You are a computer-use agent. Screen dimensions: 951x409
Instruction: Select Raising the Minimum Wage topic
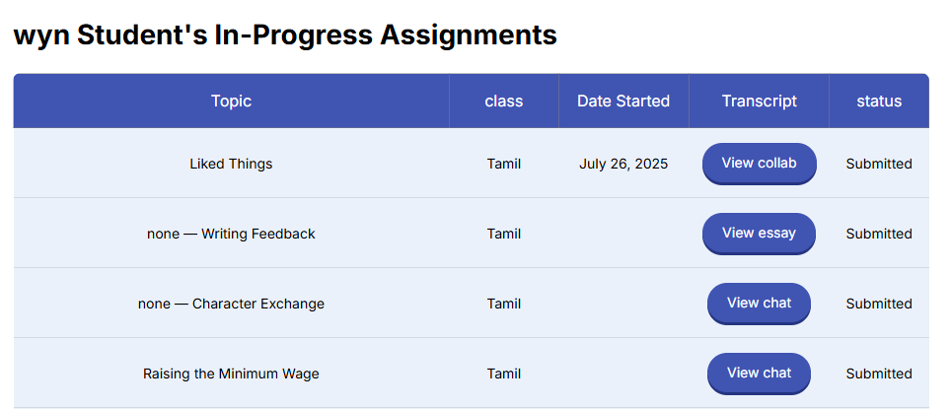[231, 374]
